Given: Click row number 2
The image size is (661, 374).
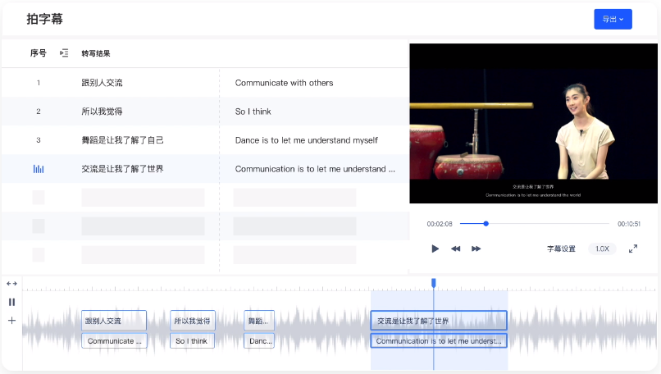Looking at the screenshot, I should click(x=39, y=112).
